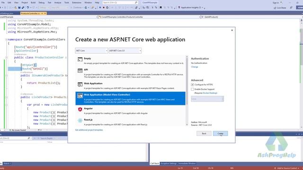The width and height of the screenshot is (303, 170).
Task: Open the CoreAPIExample project scope dropdown
Action: 48,17
